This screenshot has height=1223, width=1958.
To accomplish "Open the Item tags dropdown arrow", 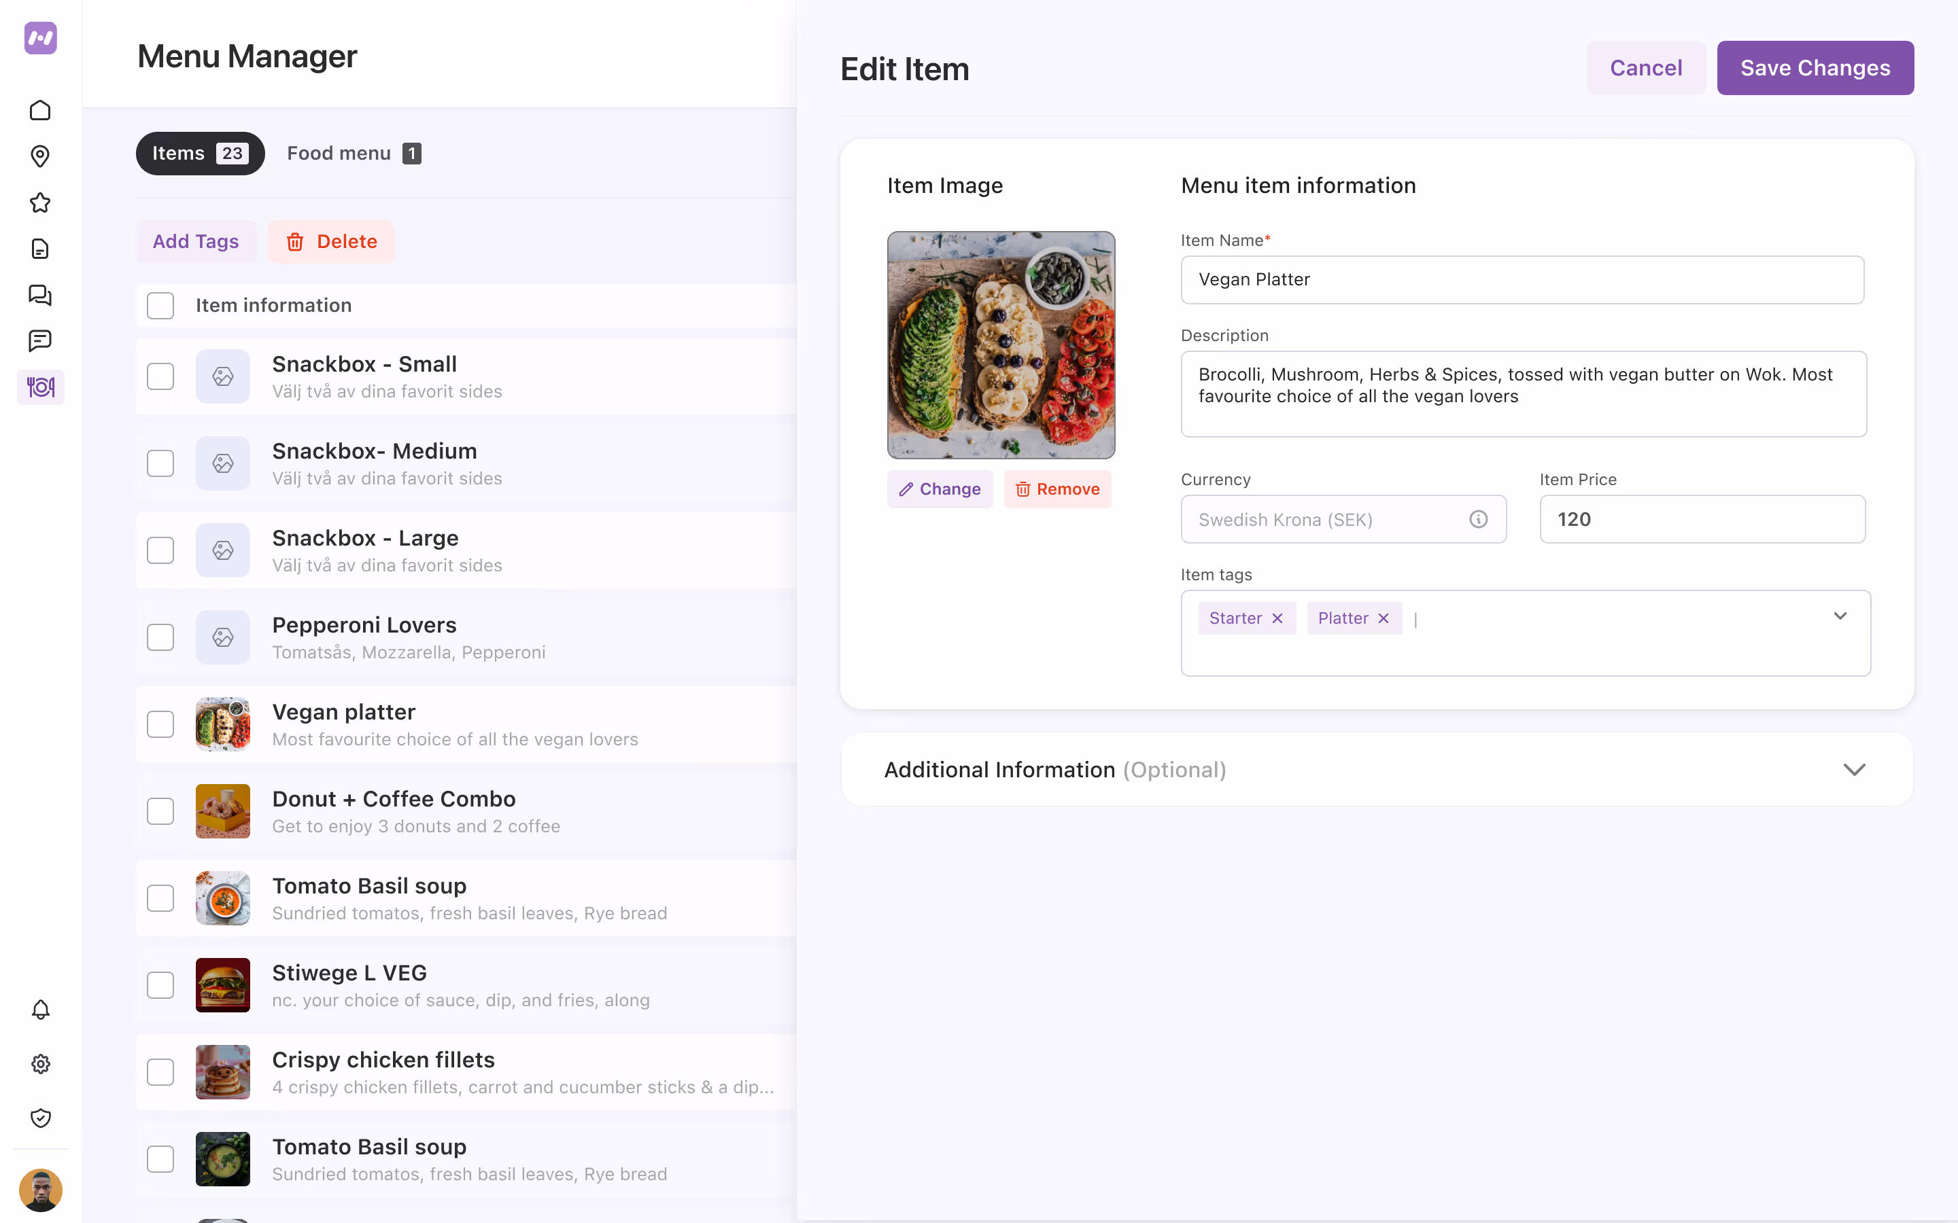I will 1840,616.
